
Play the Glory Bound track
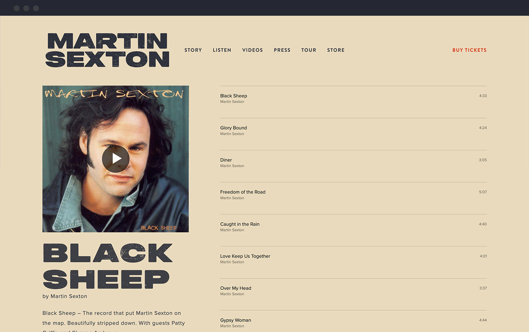[x=353, y=134]
